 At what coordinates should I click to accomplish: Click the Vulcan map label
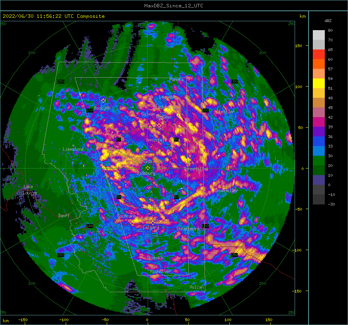point(196,287)
